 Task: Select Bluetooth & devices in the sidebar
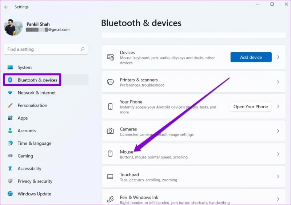(x=46, y=80)
